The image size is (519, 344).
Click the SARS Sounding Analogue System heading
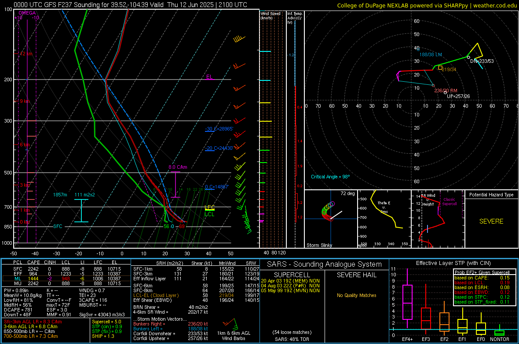(x=325, y=264)
